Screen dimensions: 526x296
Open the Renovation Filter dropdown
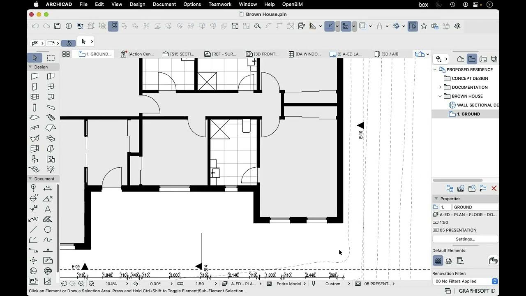coord(465,281)
